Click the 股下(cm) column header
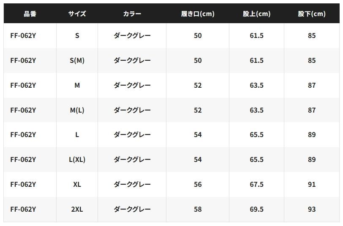343x226 pixels. (x=312, y=14)
